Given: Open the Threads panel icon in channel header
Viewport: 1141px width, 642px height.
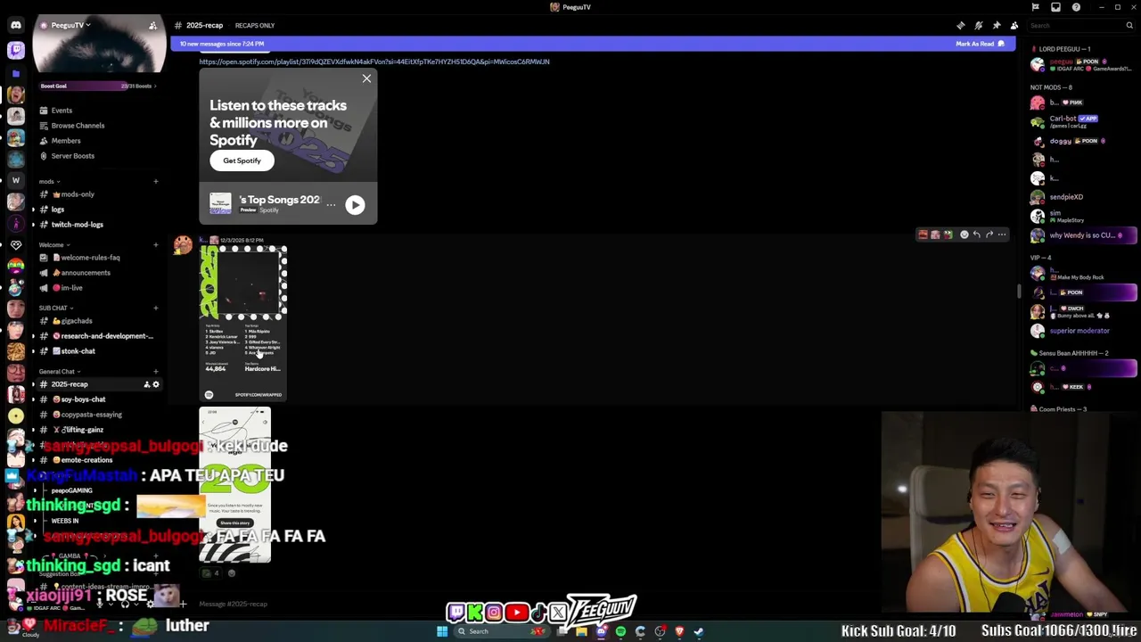Looking at the screenshot, I should coord(960,25).
